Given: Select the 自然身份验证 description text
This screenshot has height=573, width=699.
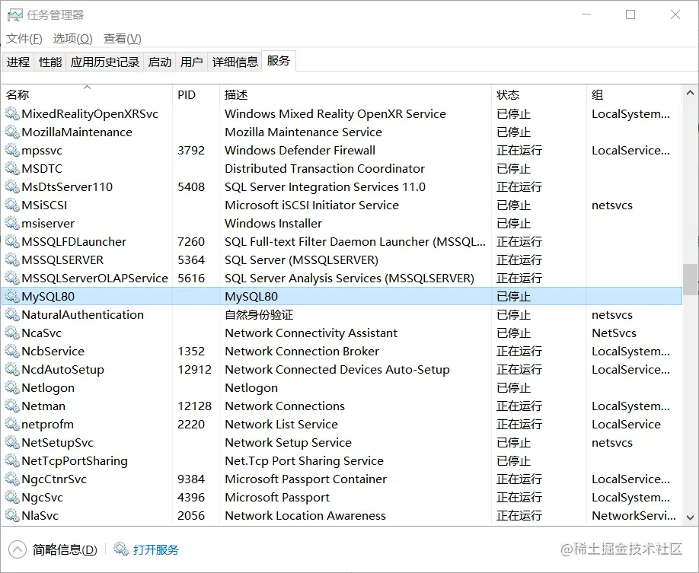Looking at the screenshot, I should pyautogui.click(x=259, y=314).
